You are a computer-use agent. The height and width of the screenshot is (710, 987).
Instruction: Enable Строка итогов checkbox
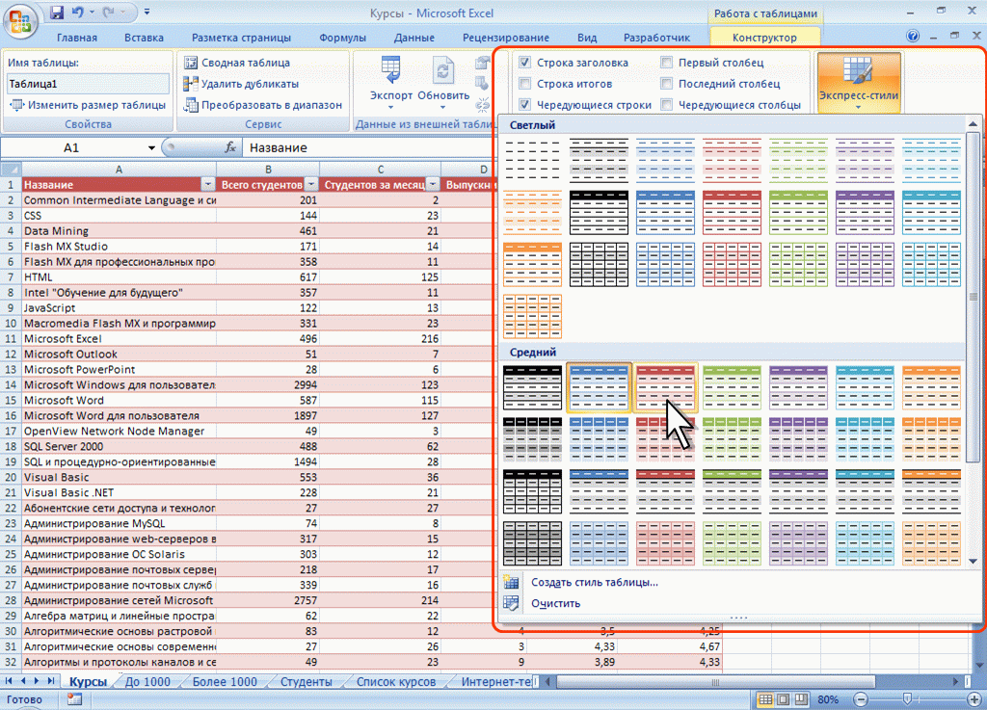point(525,83)
